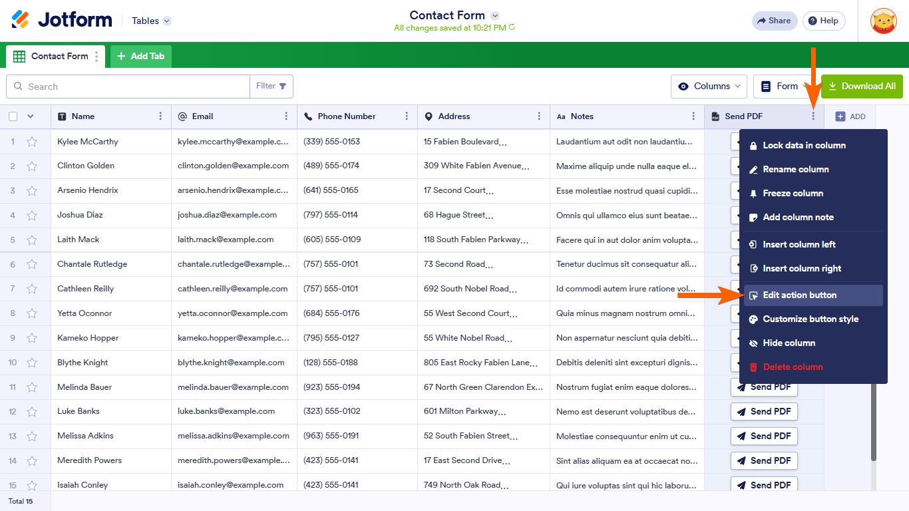Viewport: 909px width, 511px height.
Task: Expand the Tables dropdown
Action: (166, 21)
